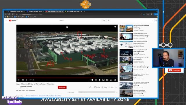Open IO.Anywhere Data and Power Module video

point(141,75)
